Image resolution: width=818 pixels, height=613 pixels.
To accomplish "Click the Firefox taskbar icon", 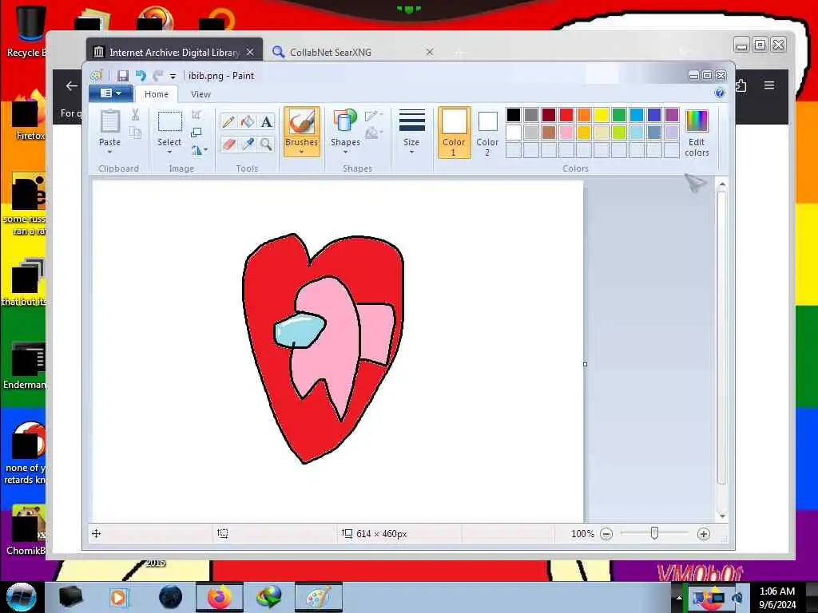I will tap(219, 597).
